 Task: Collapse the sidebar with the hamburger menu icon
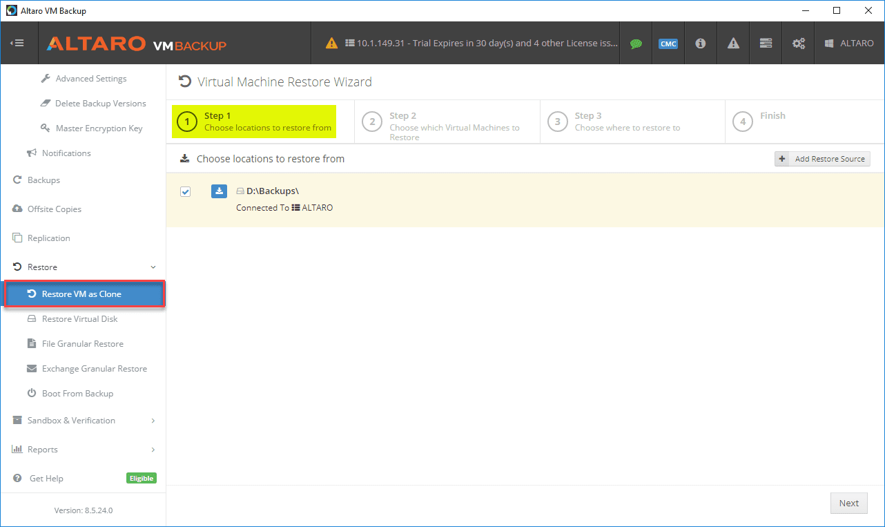17,44
